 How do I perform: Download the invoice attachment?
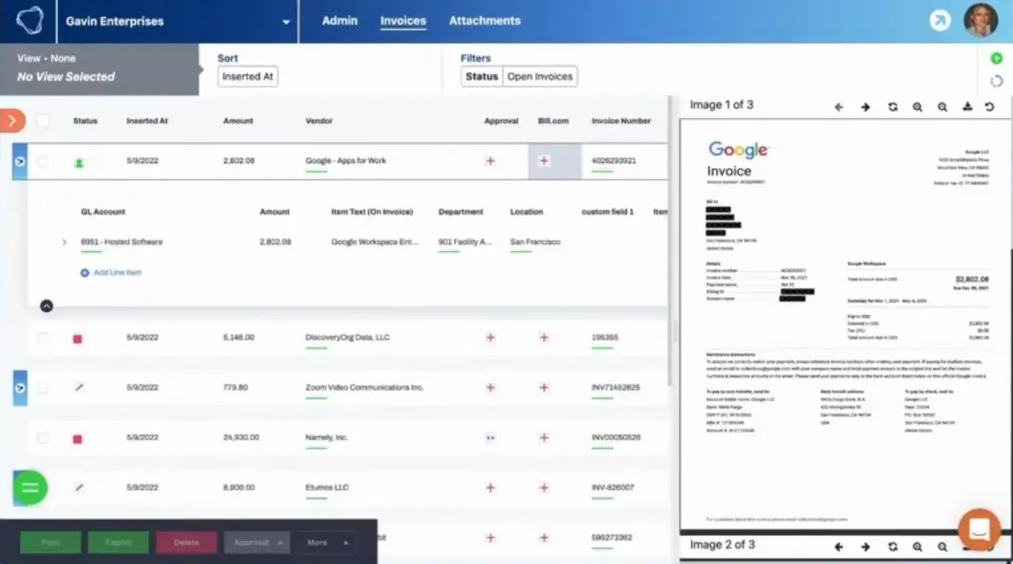(x=966, y=106)
